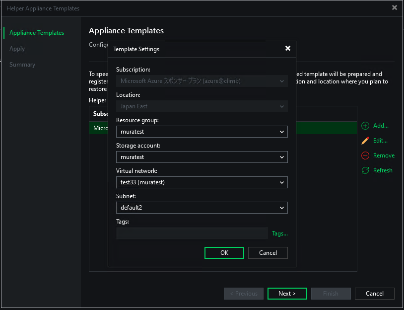The width and height of the screenshot is (404, 310).
Task: Open the Resource group dropdown
Action: (x=202, y=132)
